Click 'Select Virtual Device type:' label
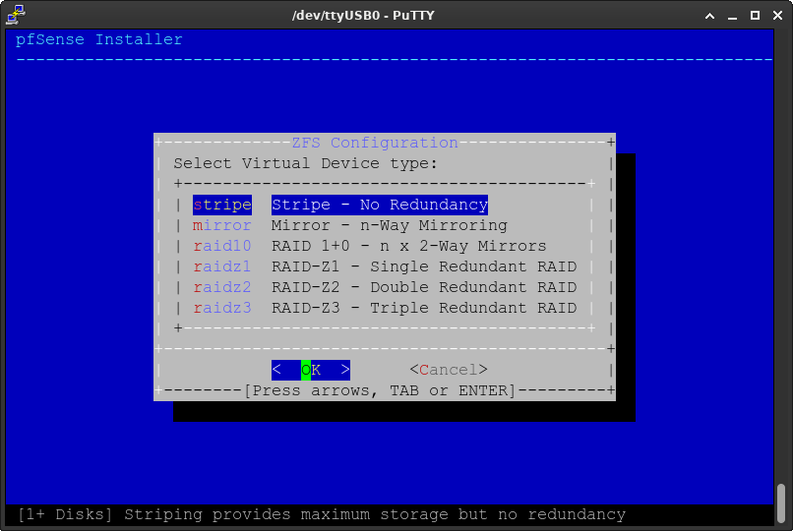 pos(305,163)
